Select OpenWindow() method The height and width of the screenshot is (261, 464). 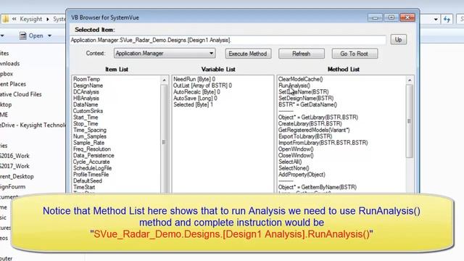[296, 149]
